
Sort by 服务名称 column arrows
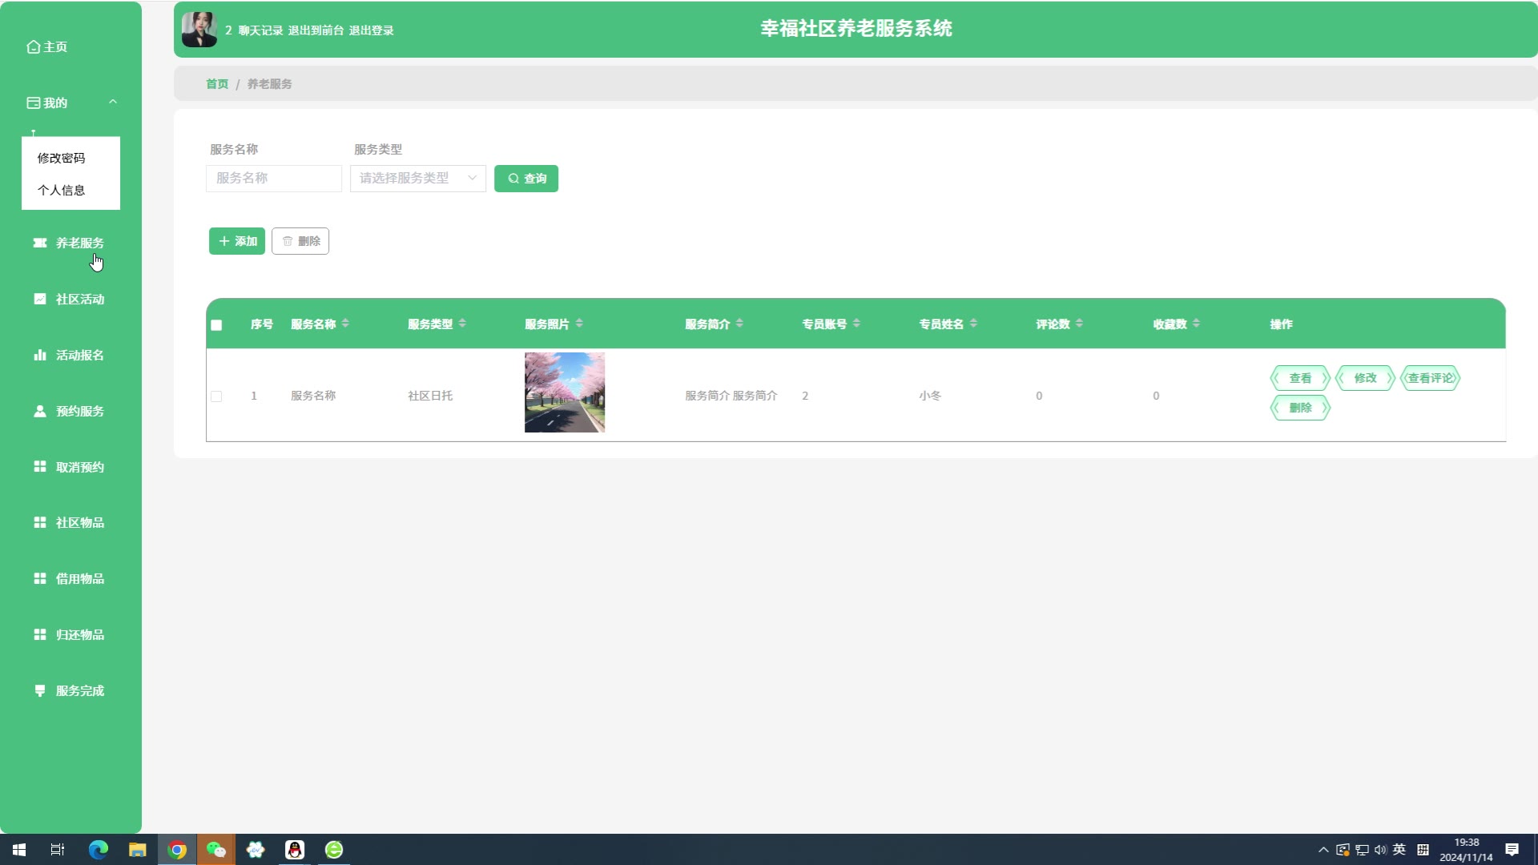coord(345,324)
